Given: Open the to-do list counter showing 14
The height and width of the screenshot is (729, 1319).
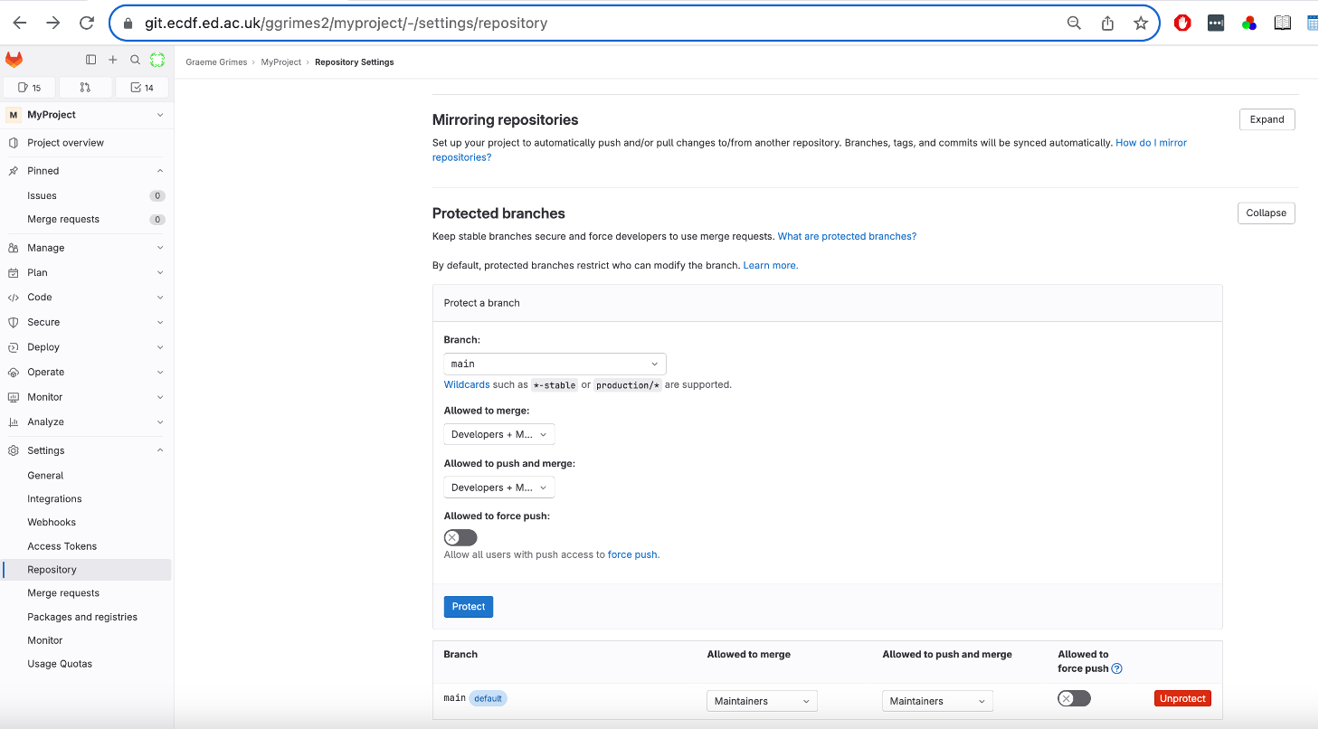Looking at the screenshot, I should [142, 88].
